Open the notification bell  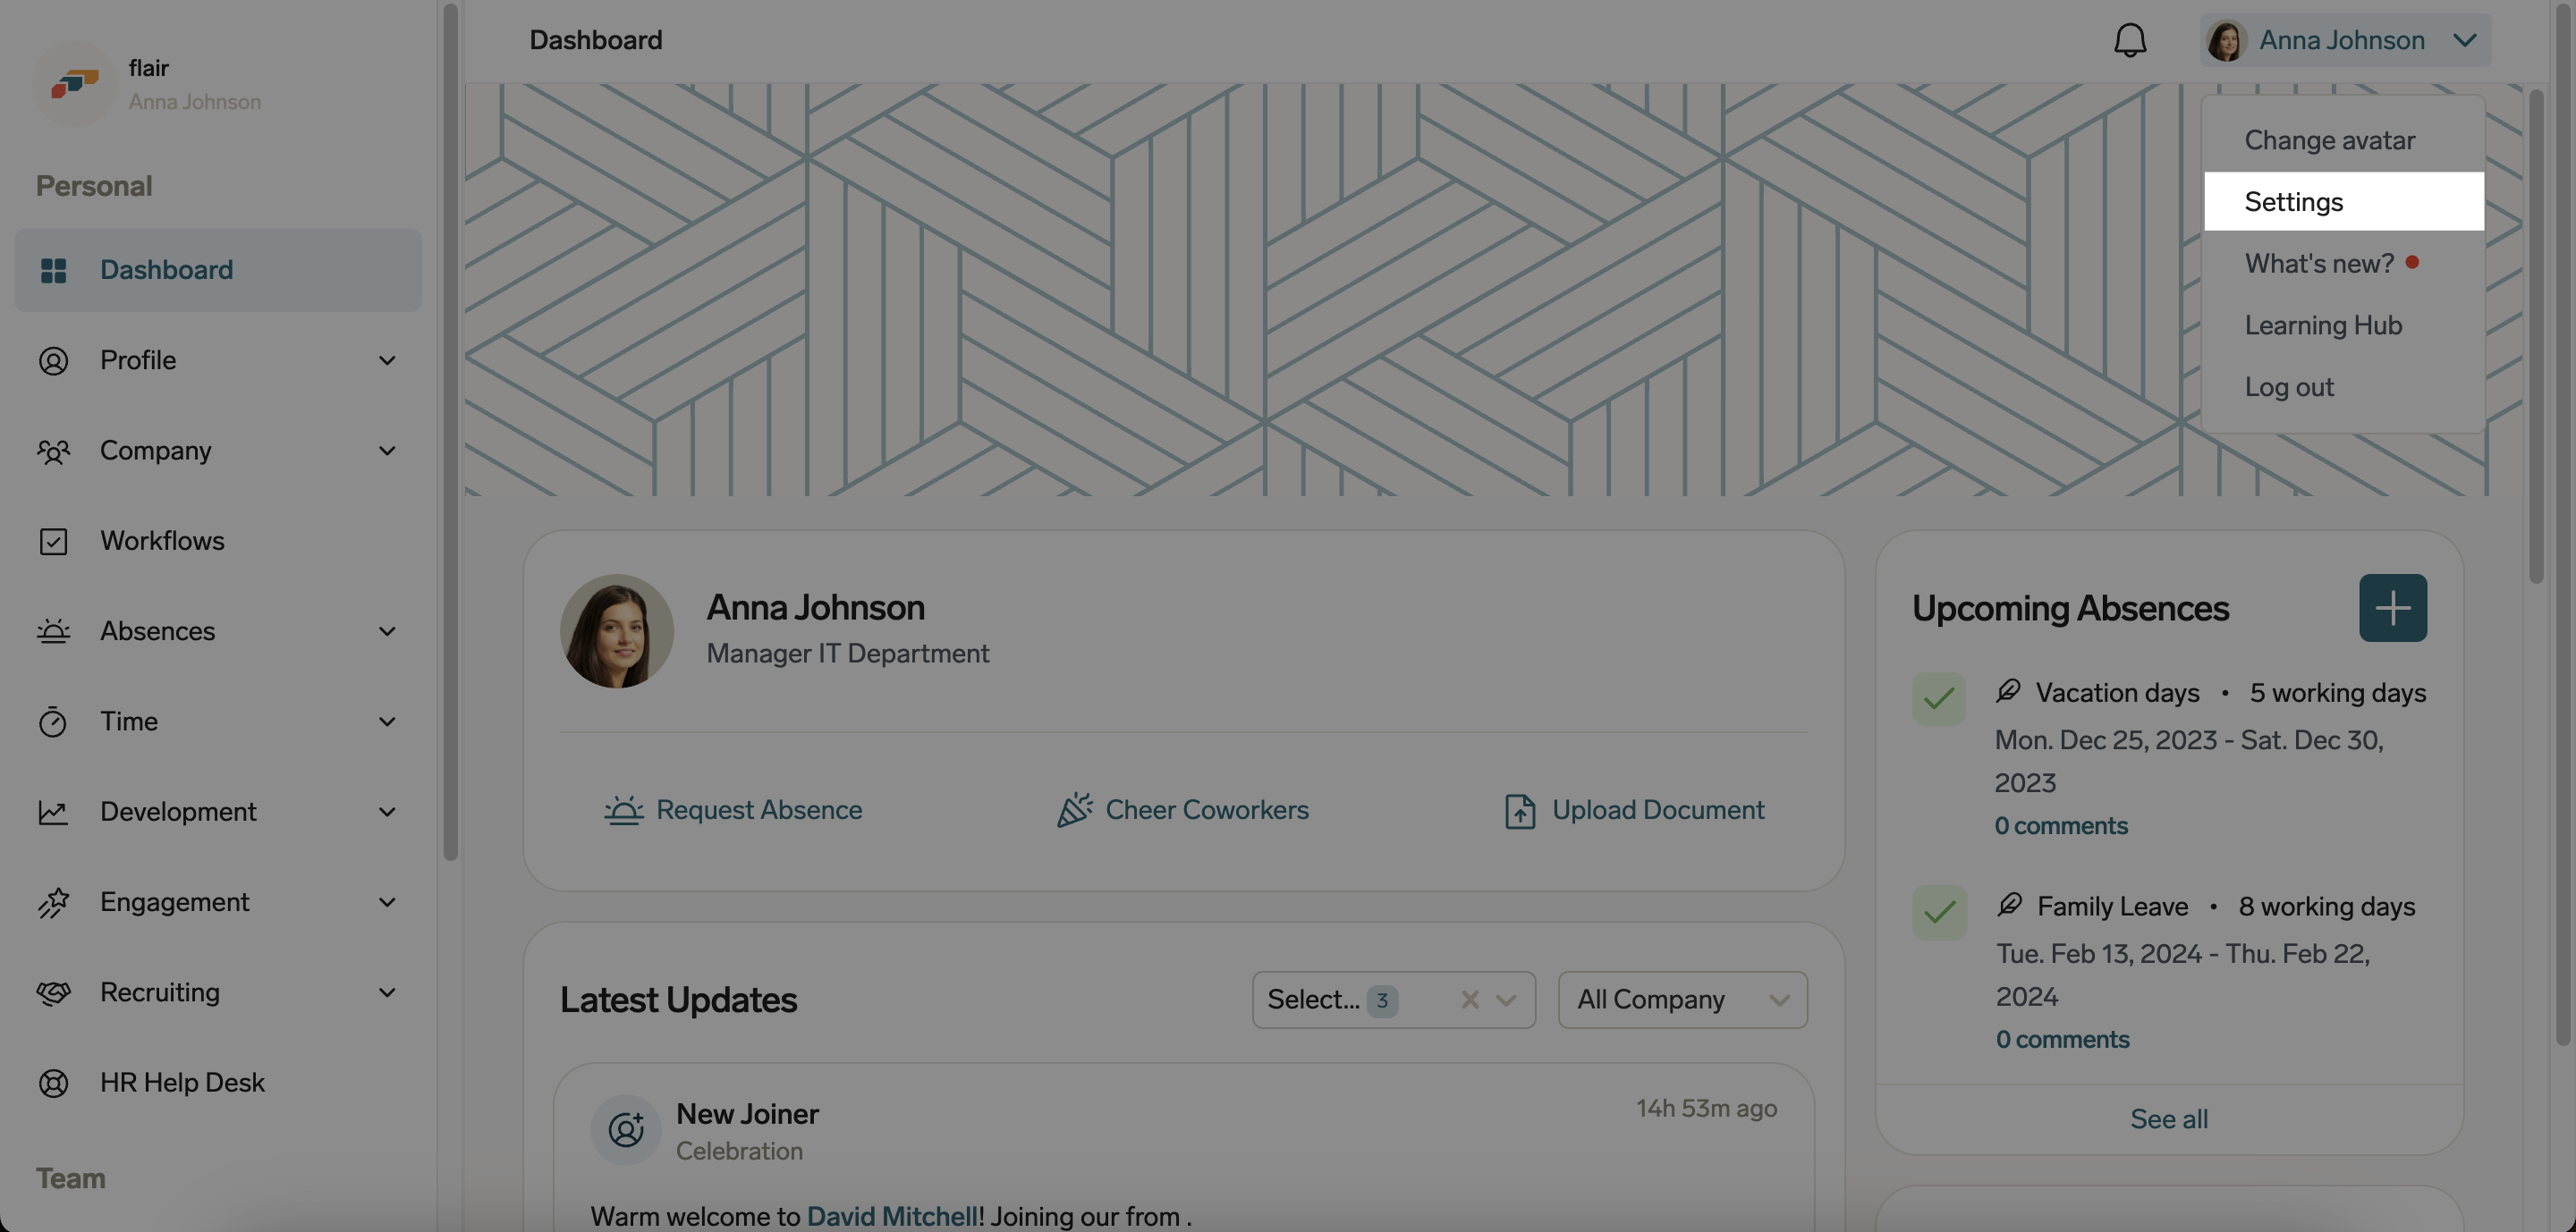[2130, 40]
